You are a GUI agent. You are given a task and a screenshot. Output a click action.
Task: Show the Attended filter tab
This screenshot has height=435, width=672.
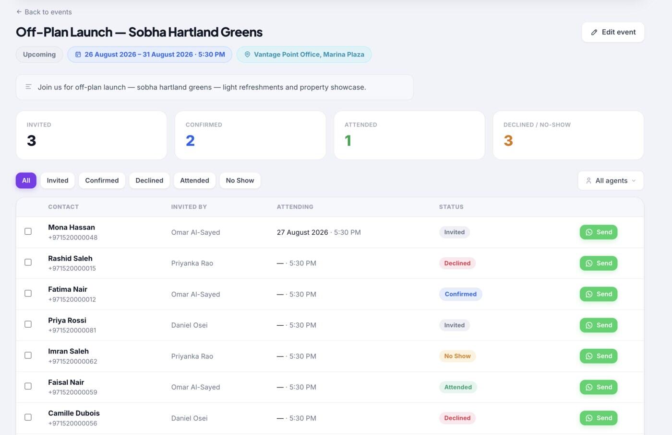tap(194, 181)
